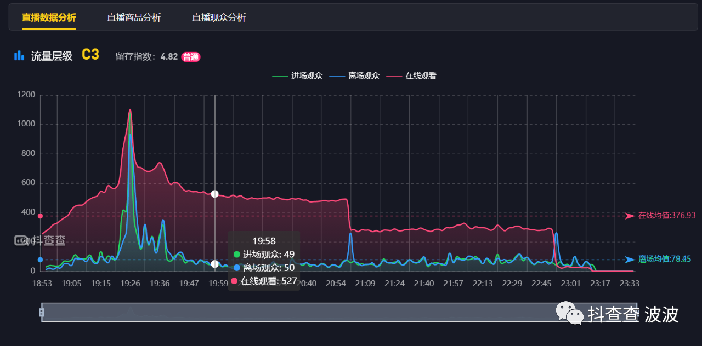Toggle the 离场观众 legend series
The image size is (702, 346).
click(x=354, y=76)
